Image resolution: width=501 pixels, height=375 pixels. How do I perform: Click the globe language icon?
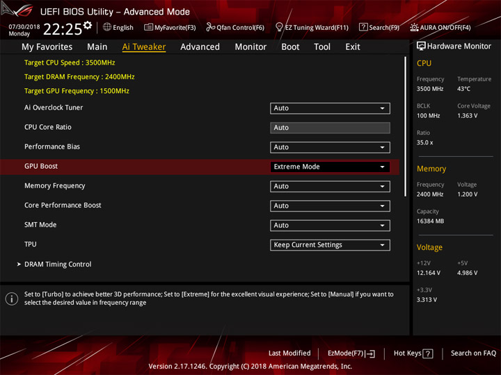coord(107,27)
